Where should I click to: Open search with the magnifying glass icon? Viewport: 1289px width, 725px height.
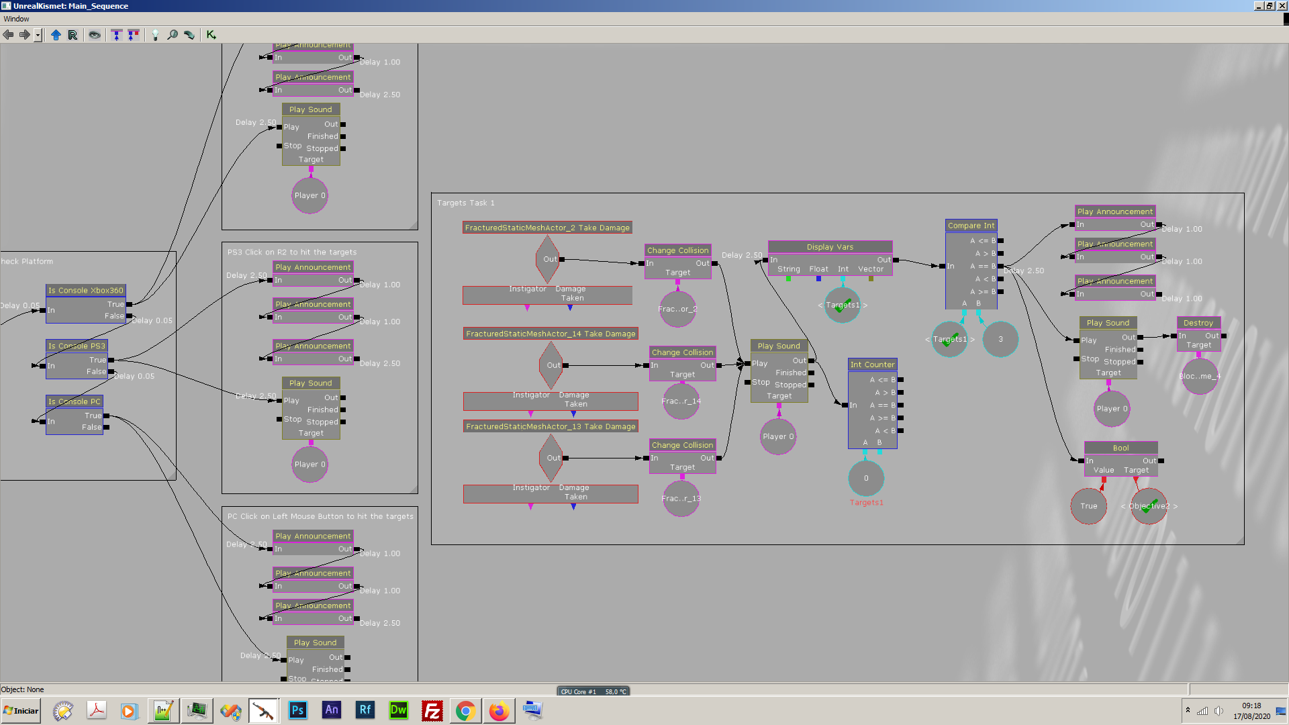[x=173, y=35]
